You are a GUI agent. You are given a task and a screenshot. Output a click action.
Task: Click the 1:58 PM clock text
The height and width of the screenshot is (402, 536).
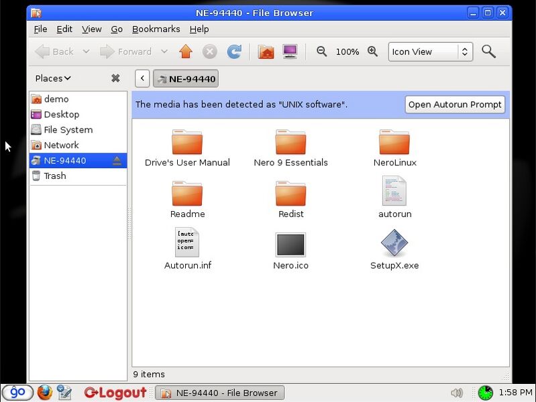(515, 393)
